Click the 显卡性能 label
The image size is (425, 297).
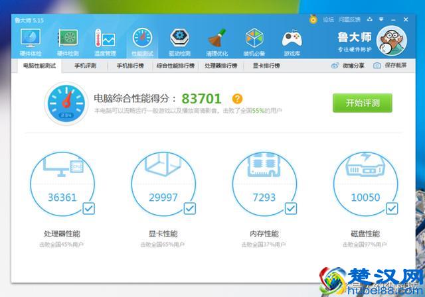[x=163, y=234]
